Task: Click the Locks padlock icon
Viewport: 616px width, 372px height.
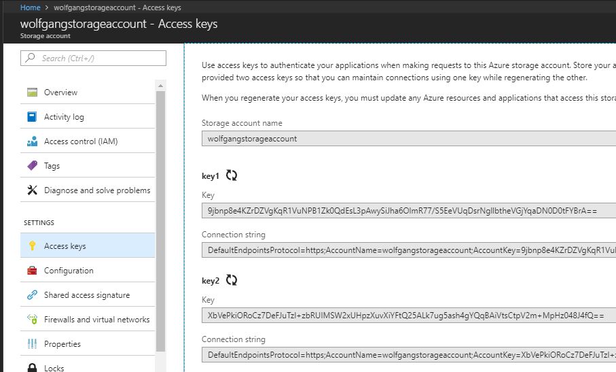Action: (x=32, y=368)
